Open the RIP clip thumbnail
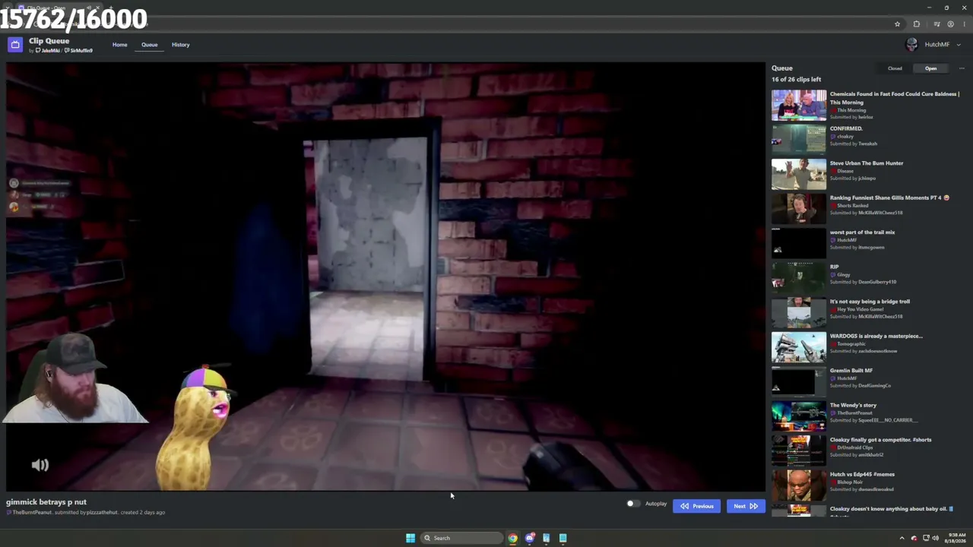This screenshot has width=973, height=547. point(799,278)
